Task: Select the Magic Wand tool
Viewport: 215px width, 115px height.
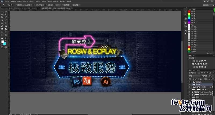Action: tap(6, 14)
